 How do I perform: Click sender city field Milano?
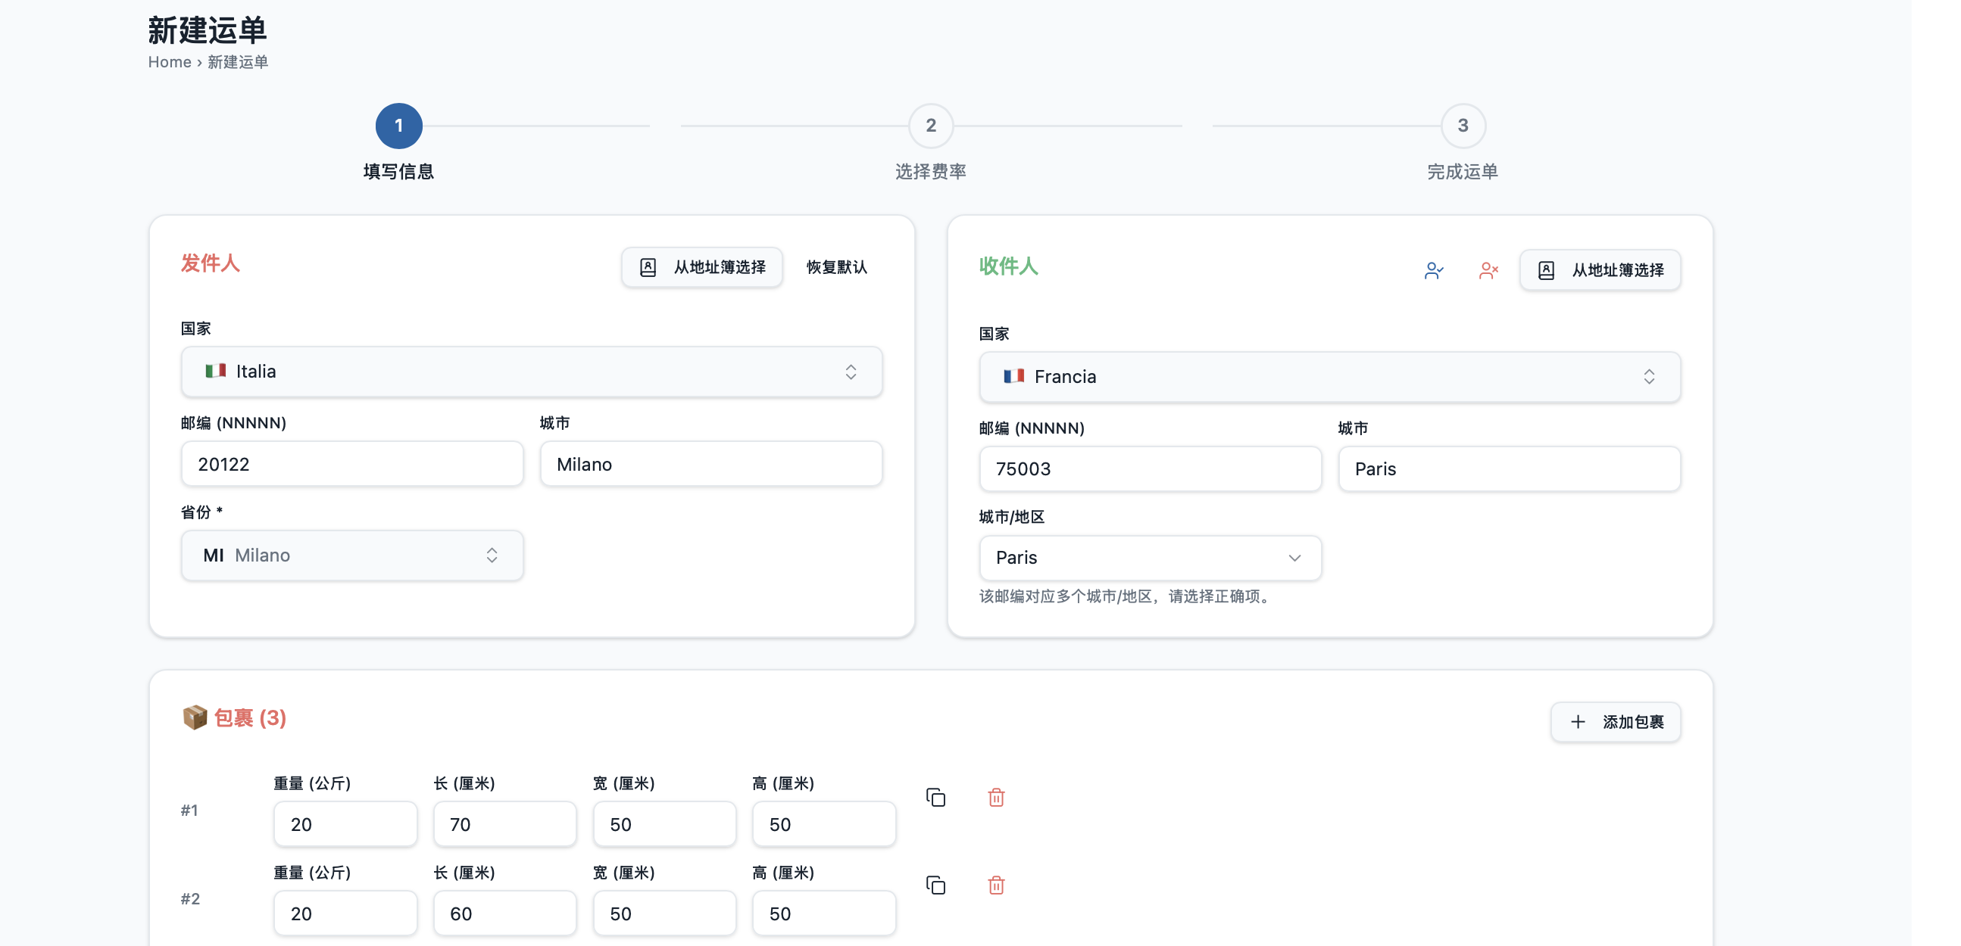(x=711, y=464)
